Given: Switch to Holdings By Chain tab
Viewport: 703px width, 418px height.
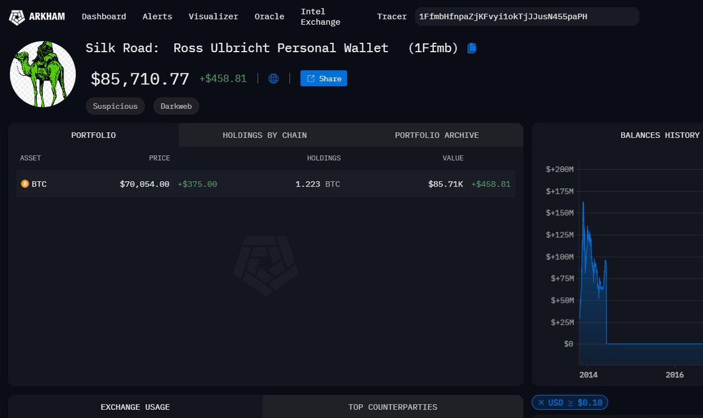Looking at the screenshot, I should [x=264, y=135].
